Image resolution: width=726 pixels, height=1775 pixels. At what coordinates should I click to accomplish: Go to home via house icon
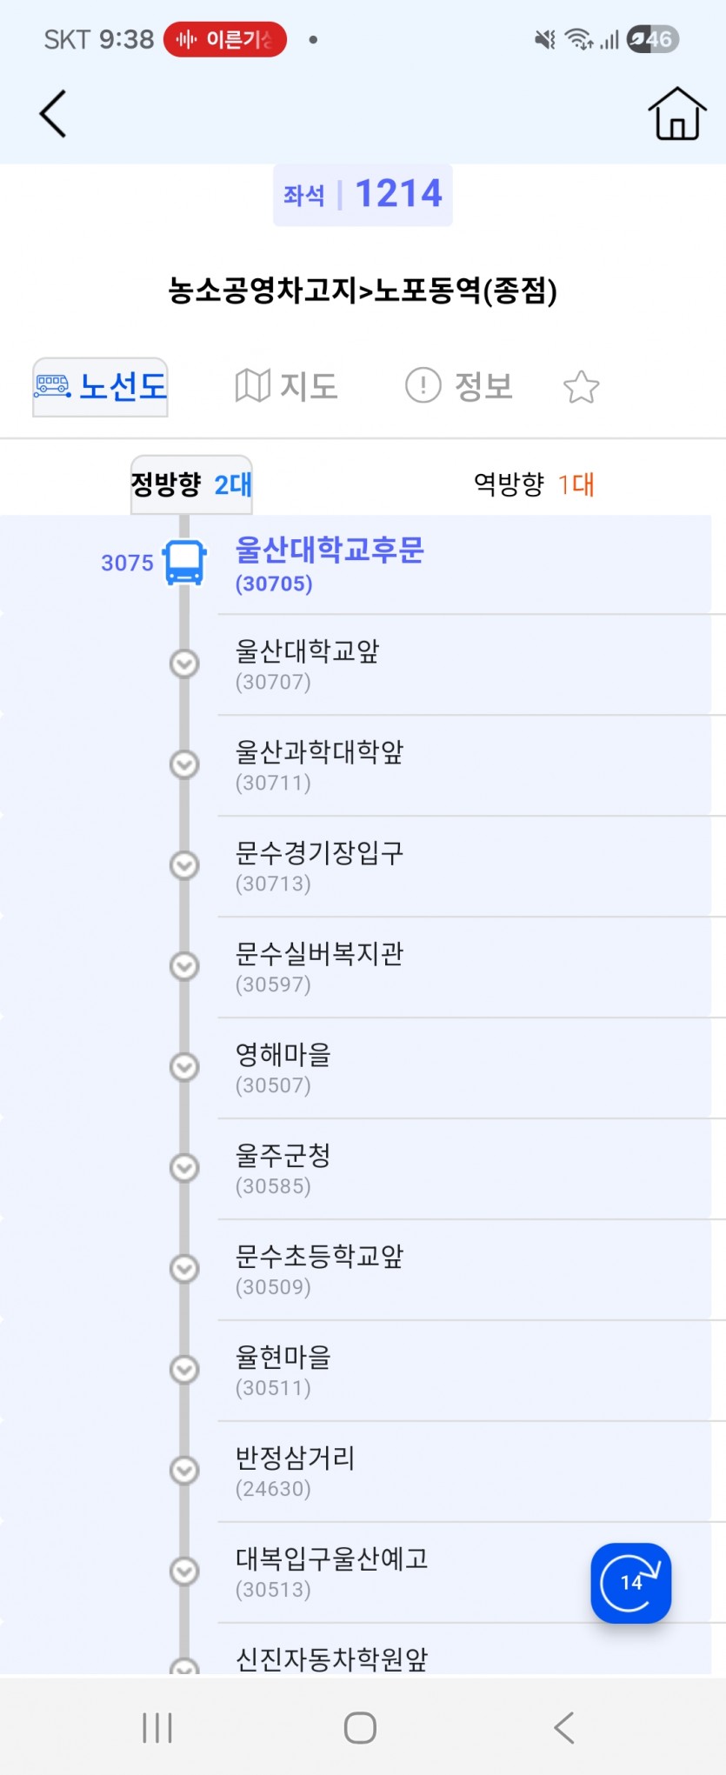click(676, 114)
